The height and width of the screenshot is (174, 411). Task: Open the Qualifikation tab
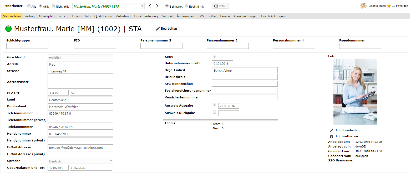point(103,16)
